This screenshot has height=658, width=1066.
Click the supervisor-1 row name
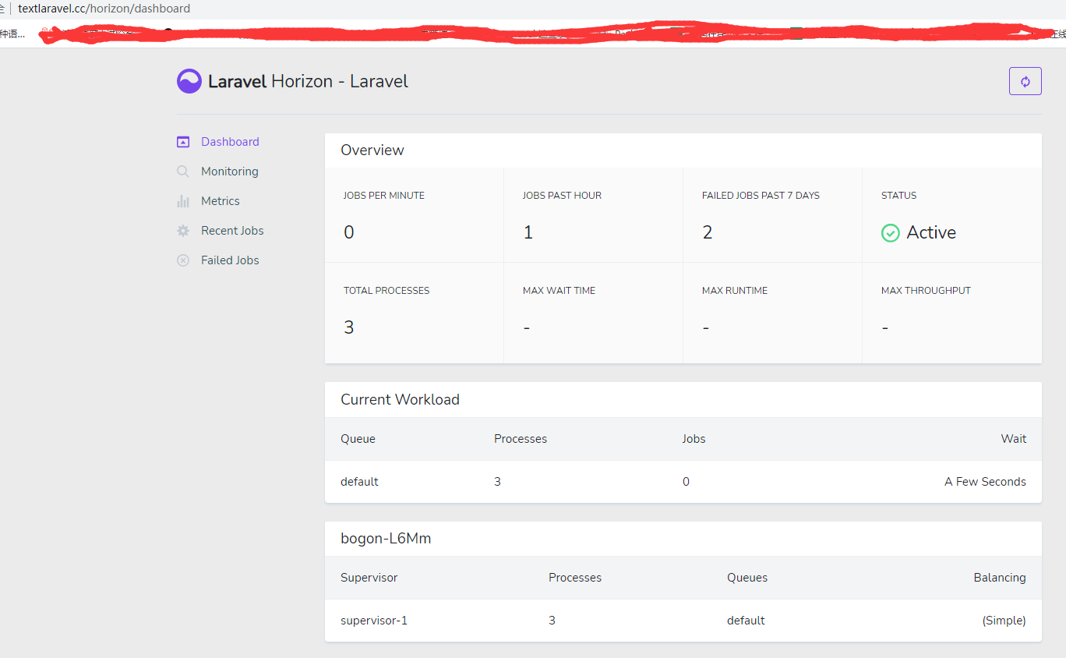pos(374,621)
